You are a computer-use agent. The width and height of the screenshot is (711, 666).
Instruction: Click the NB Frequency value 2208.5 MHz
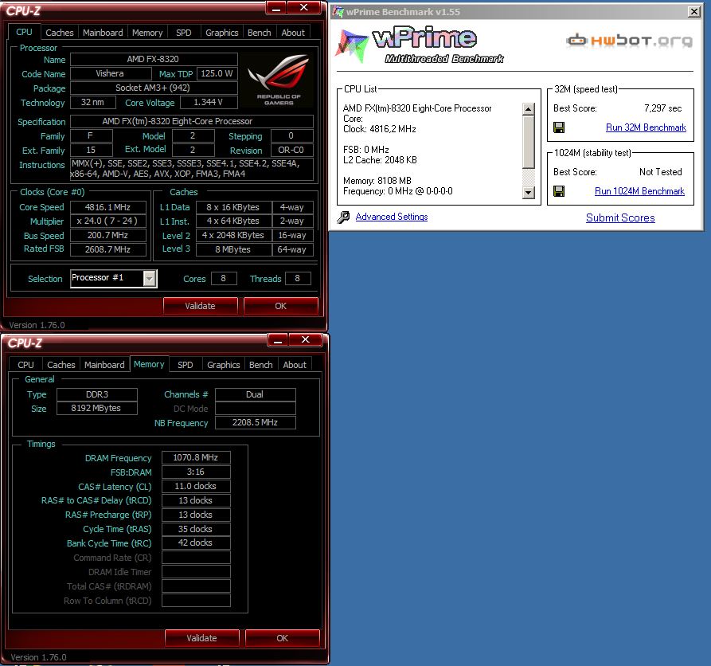(256, 422)
